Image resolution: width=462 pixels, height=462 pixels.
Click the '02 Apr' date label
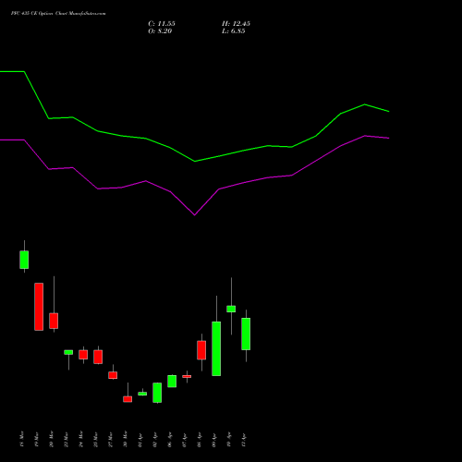coord(155,440)
